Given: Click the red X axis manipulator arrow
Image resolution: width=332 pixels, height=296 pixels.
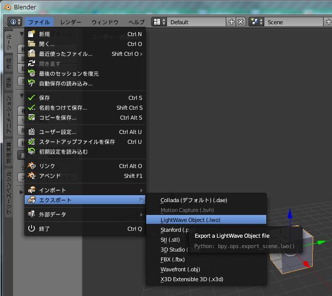Looking at the screenshot, I should [x=307, y=264].
